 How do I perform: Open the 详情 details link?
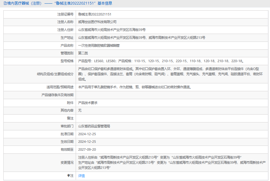tap(81, 176)
